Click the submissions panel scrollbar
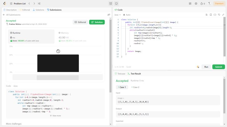 (110, 56)
